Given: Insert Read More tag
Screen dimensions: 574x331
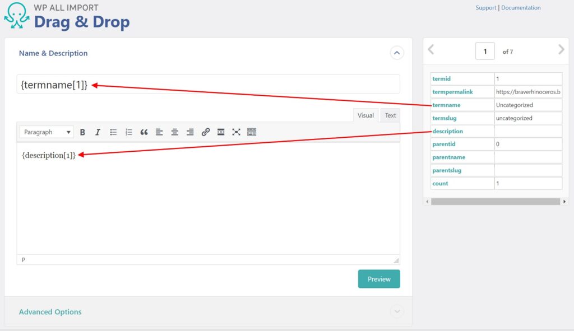Looking at the screenshot, I should click(x=221, y=132).
